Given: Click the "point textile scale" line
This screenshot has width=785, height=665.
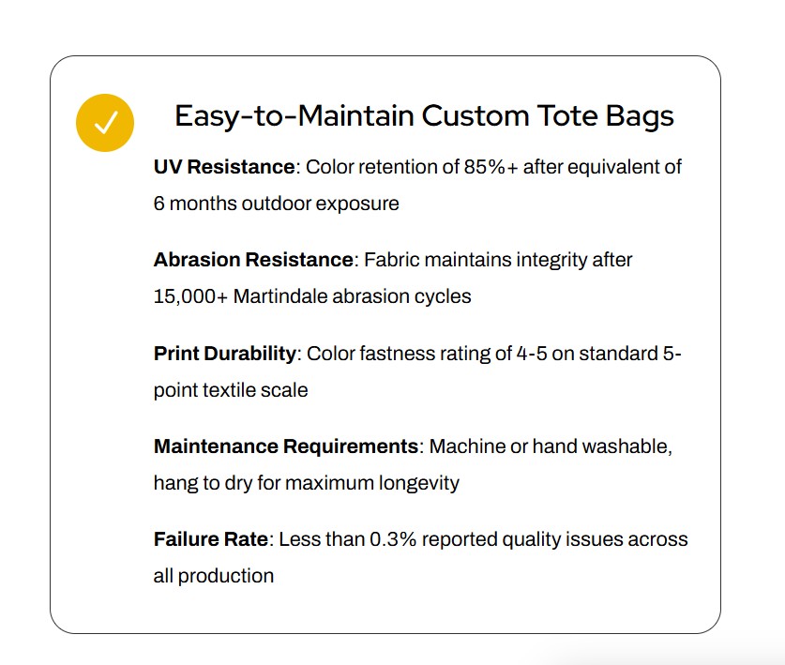Looking at the screenshot, I should 231,389.
